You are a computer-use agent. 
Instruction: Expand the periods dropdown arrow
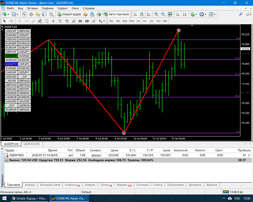point(205,14)
